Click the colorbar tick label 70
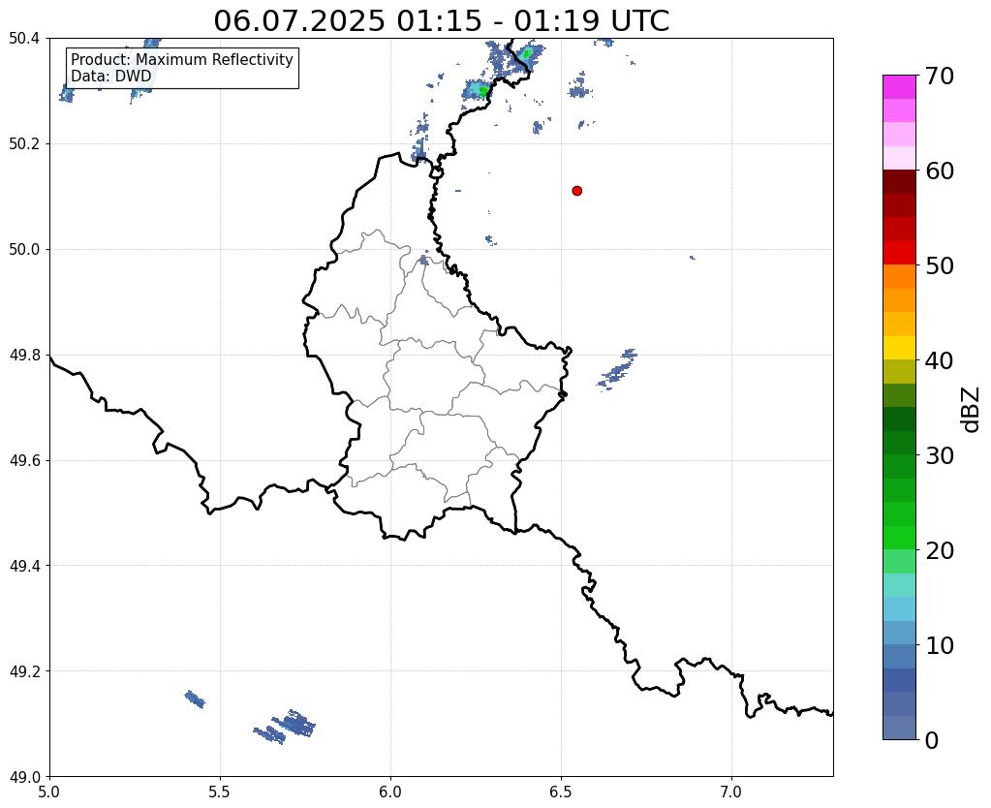 coord(939,76)
